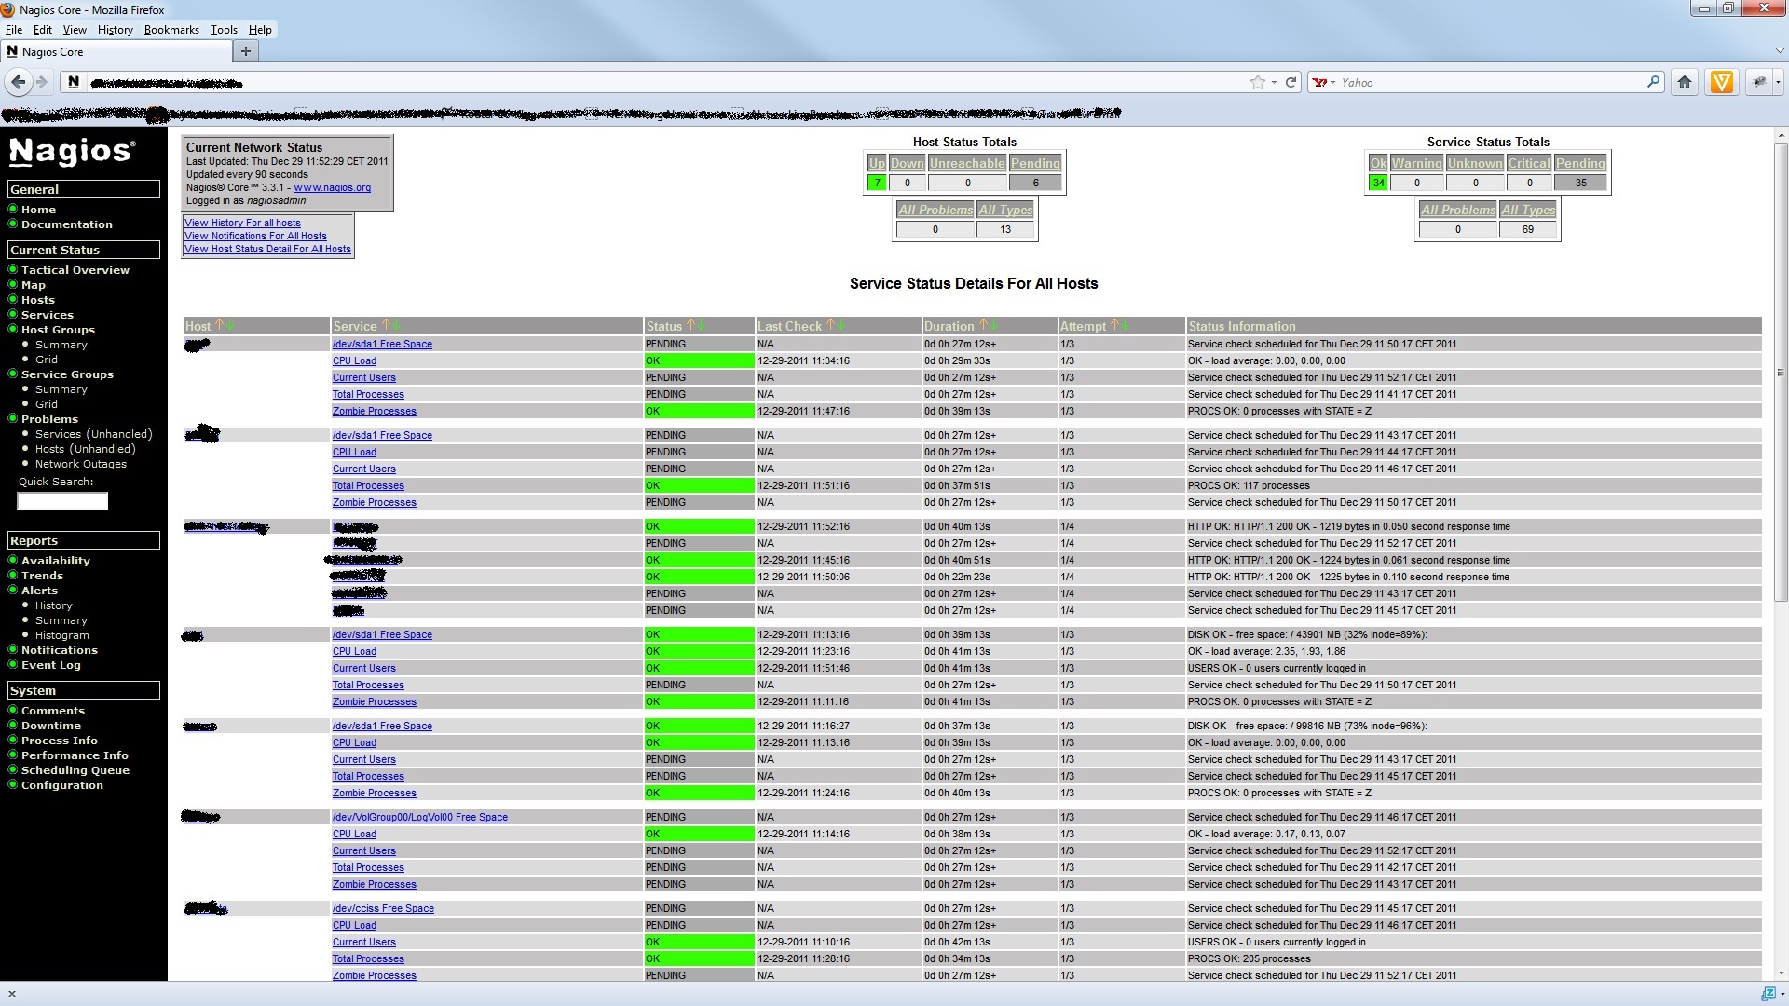
Task: Sort Status column descending arrow
Action: 702,325
